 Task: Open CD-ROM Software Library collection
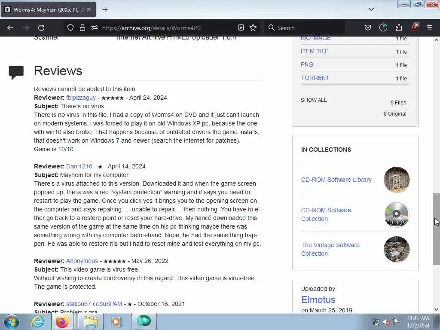coord(336,180)
